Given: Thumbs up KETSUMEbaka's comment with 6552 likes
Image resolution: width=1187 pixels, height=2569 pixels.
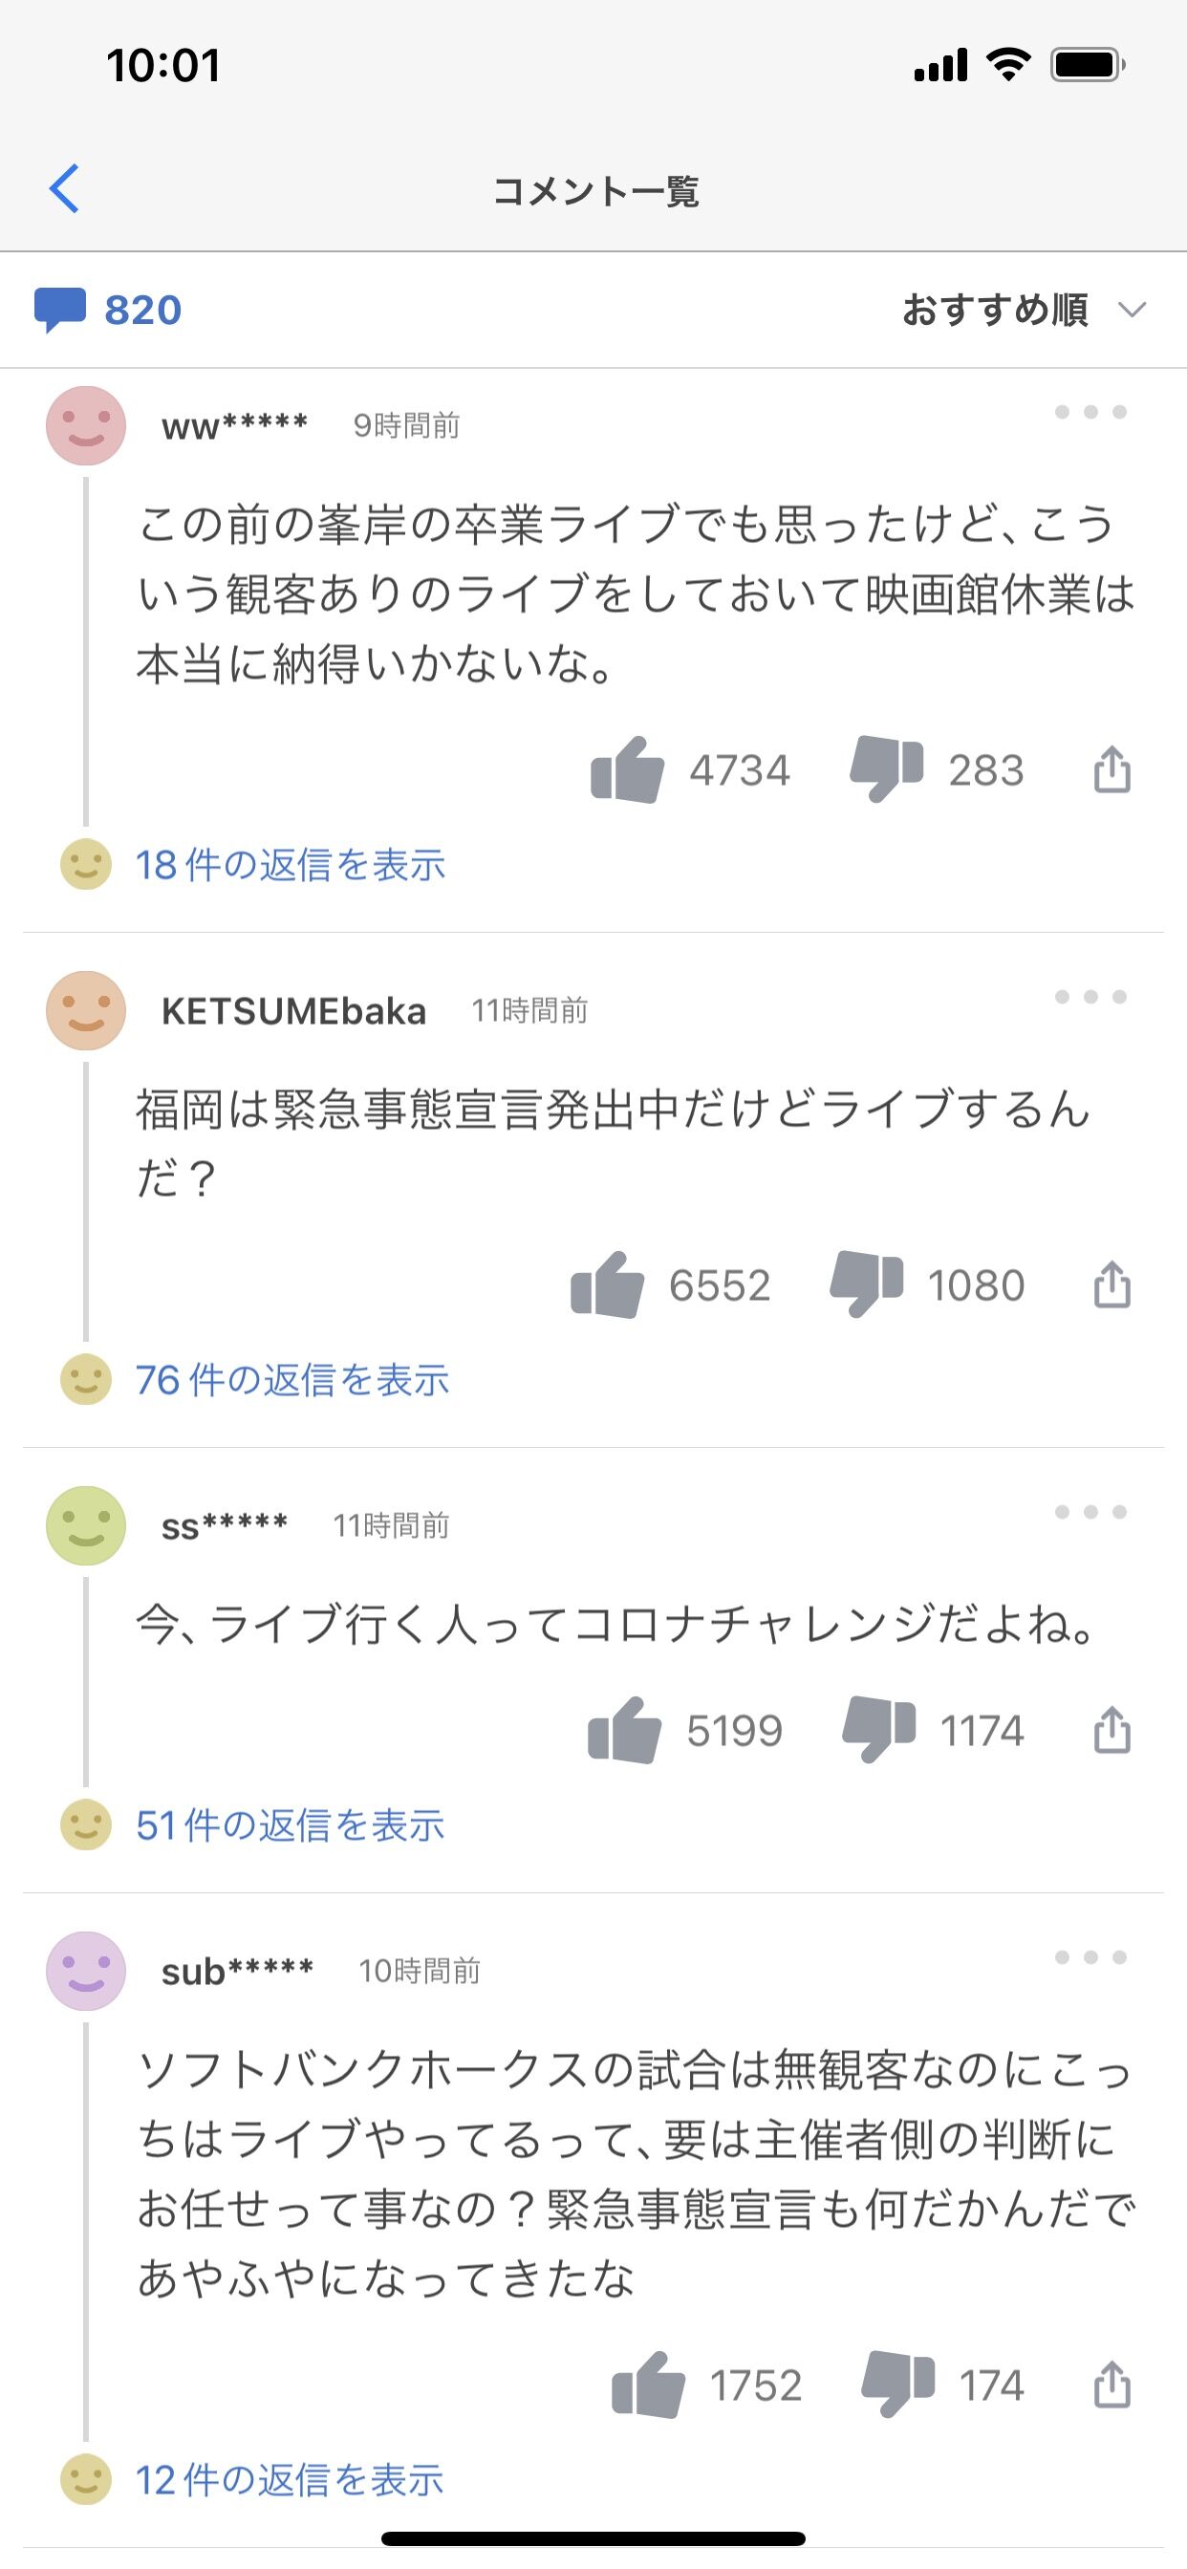Looking at the screenshot, I should 607,1284.
